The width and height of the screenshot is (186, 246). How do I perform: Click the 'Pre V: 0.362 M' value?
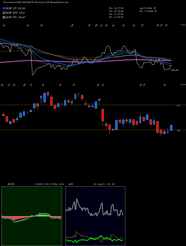pyautogui.click(x=148, y=11)
